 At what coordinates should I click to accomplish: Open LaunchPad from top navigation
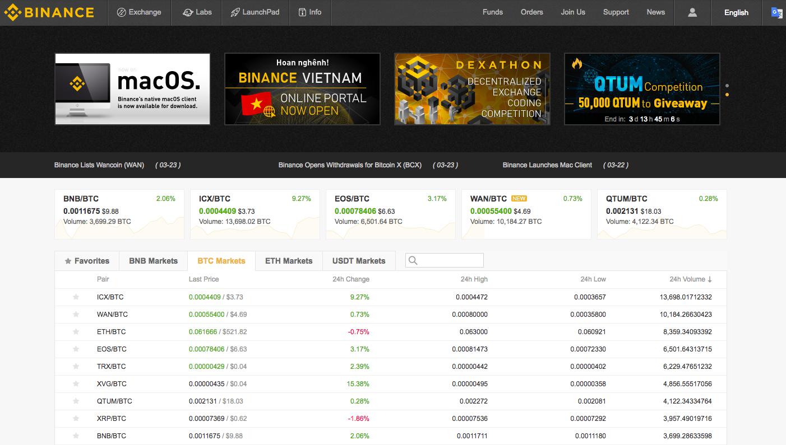tap(255, 12)
